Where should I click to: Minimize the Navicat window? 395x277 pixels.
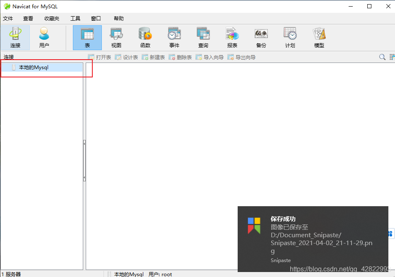click(x=351, y=6)
